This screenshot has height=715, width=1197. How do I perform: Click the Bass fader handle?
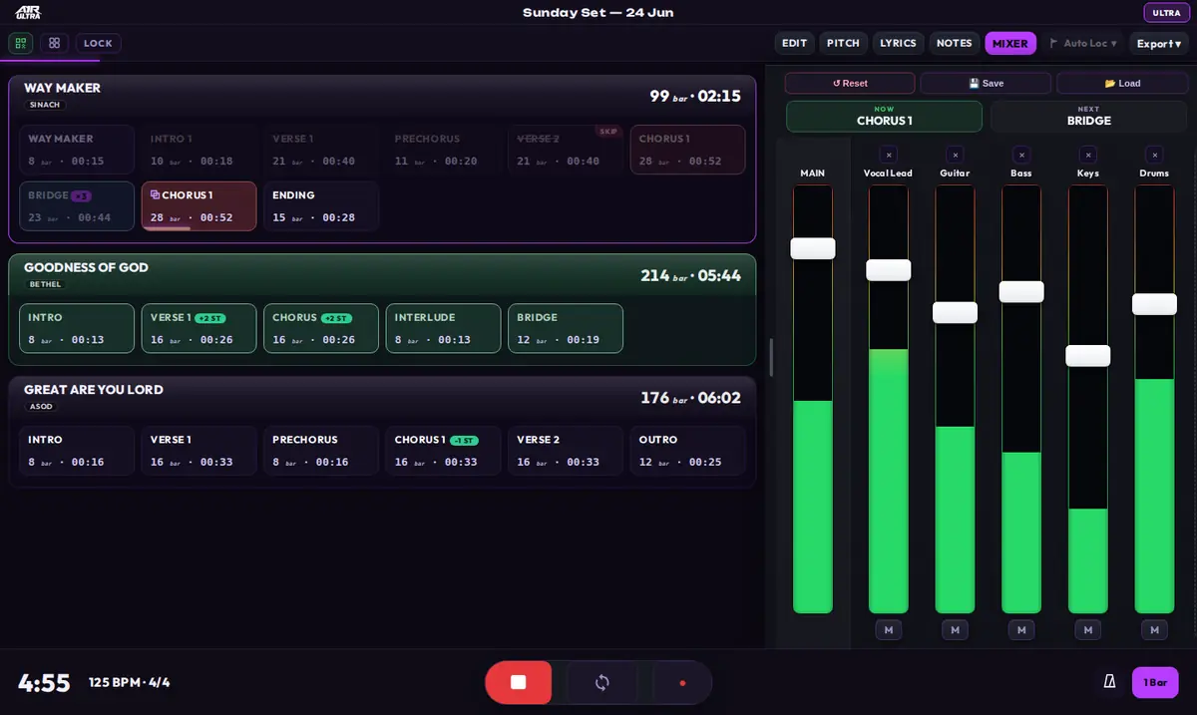point(1021,292)
